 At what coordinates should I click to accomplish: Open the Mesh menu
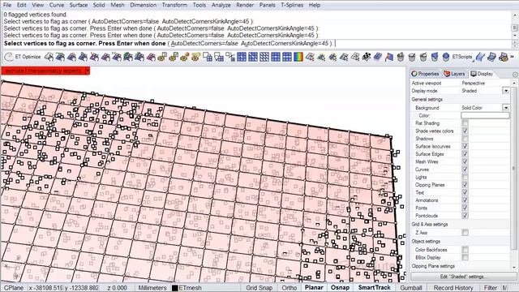coord(117,5)
